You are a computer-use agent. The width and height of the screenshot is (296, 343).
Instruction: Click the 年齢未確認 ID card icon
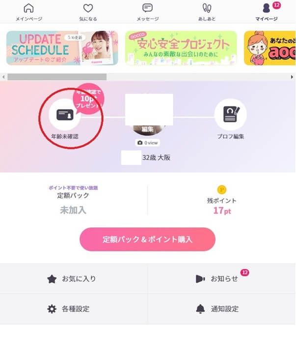point(65,115)
